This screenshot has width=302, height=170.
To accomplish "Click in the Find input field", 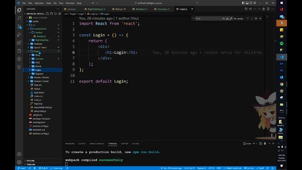I will pos(208,18).
